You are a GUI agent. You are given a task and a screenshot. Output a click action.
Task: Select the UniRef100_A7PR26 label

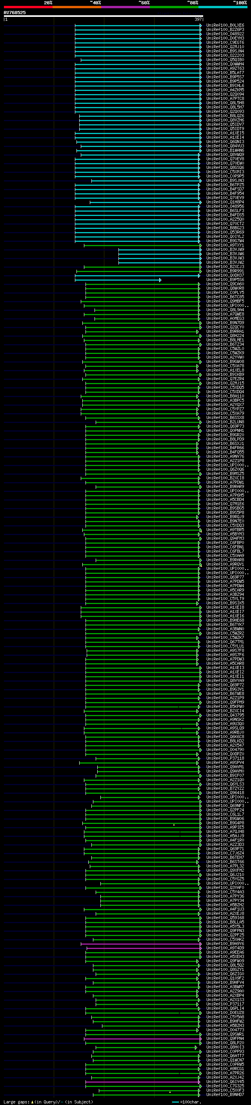[x=225, y=1073]
